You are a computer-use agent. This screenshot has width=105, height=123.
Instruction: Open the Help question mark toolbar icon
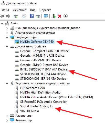32,16
